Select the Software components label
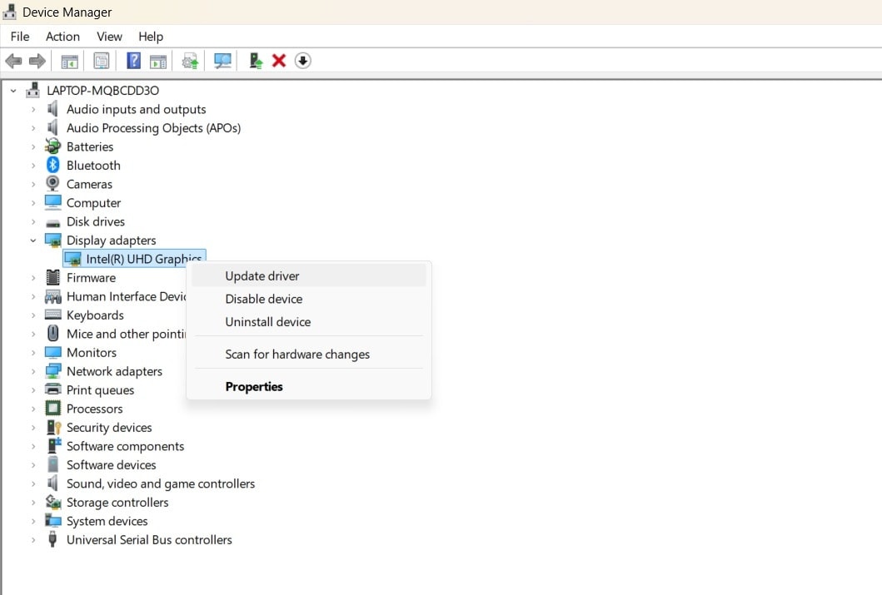Viewport: 882px width, 595px height. (x=126, y=446)
